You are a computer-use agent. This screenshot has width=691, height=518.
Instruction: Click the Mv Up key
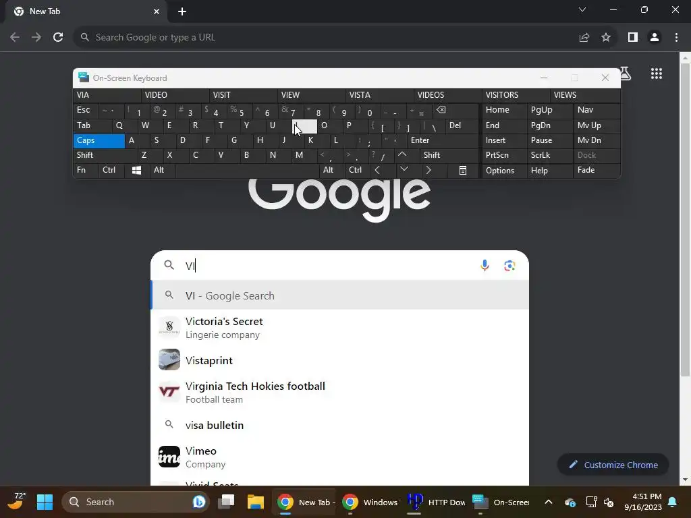597,125
